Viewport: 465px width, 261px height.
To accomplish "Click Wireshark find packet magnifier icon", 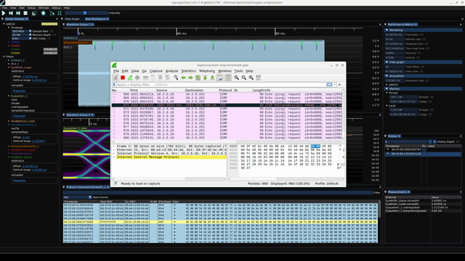I will point(176,78).
